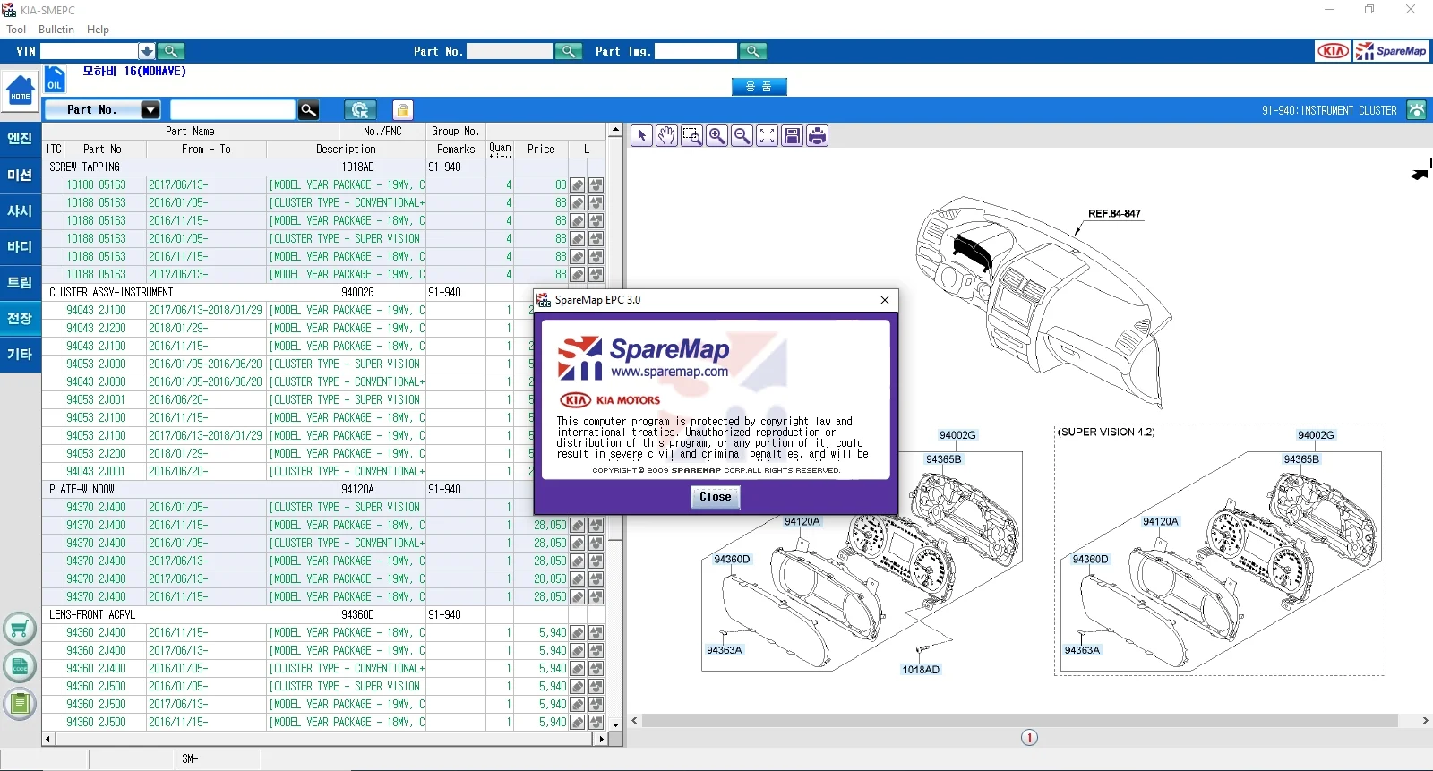Screen dimensions: 1433x771
Task: Click the Price column header
Action: coord(541,150)
